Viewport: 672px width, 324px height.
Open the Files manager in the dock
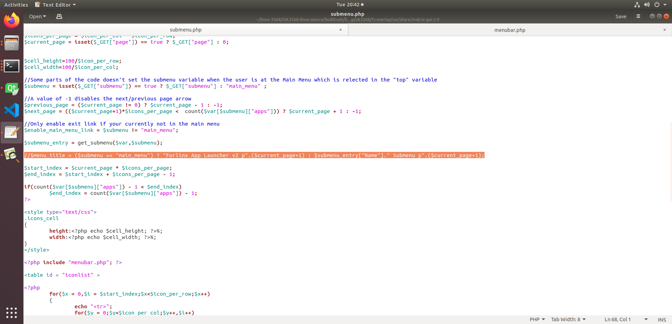(x=12, y=43)
